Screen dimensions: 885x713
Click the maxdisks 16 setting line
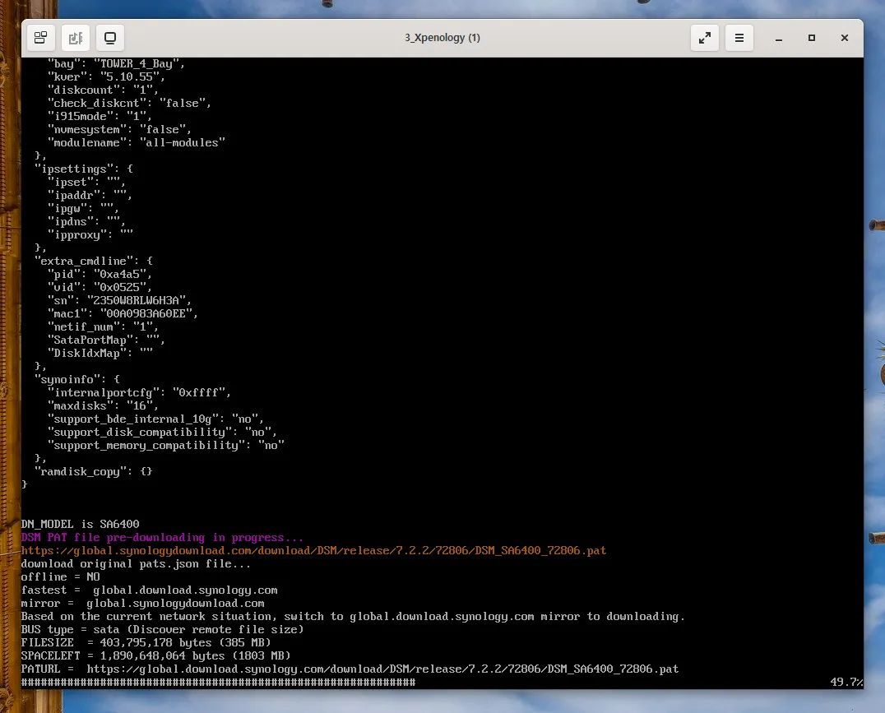click(x=107, y=405)
